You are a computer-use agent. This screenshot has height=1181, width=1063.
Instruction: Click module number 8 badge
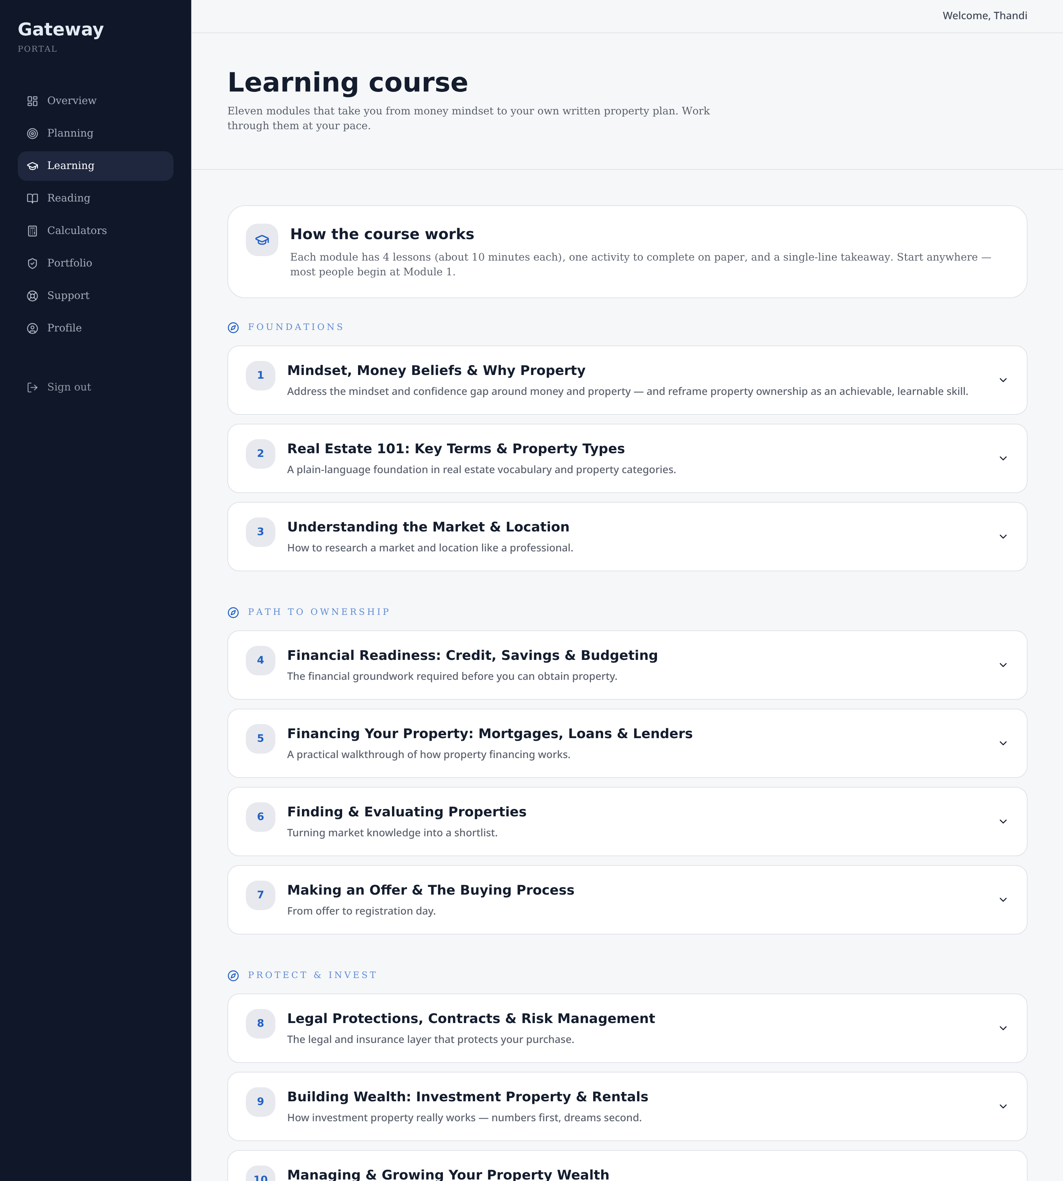[261, 1024]
